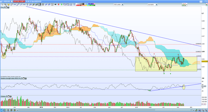The height and width of the screenshot is (112, 208).
Task: Click the title bar keyboard icon
Action: (x=201, y=2)
